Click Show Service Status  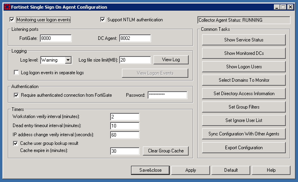(244, 40)
